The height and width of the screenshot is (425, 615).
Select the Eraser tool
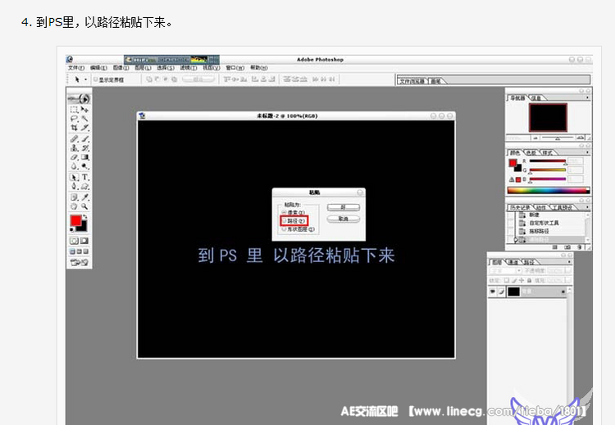tap(74, 157)
